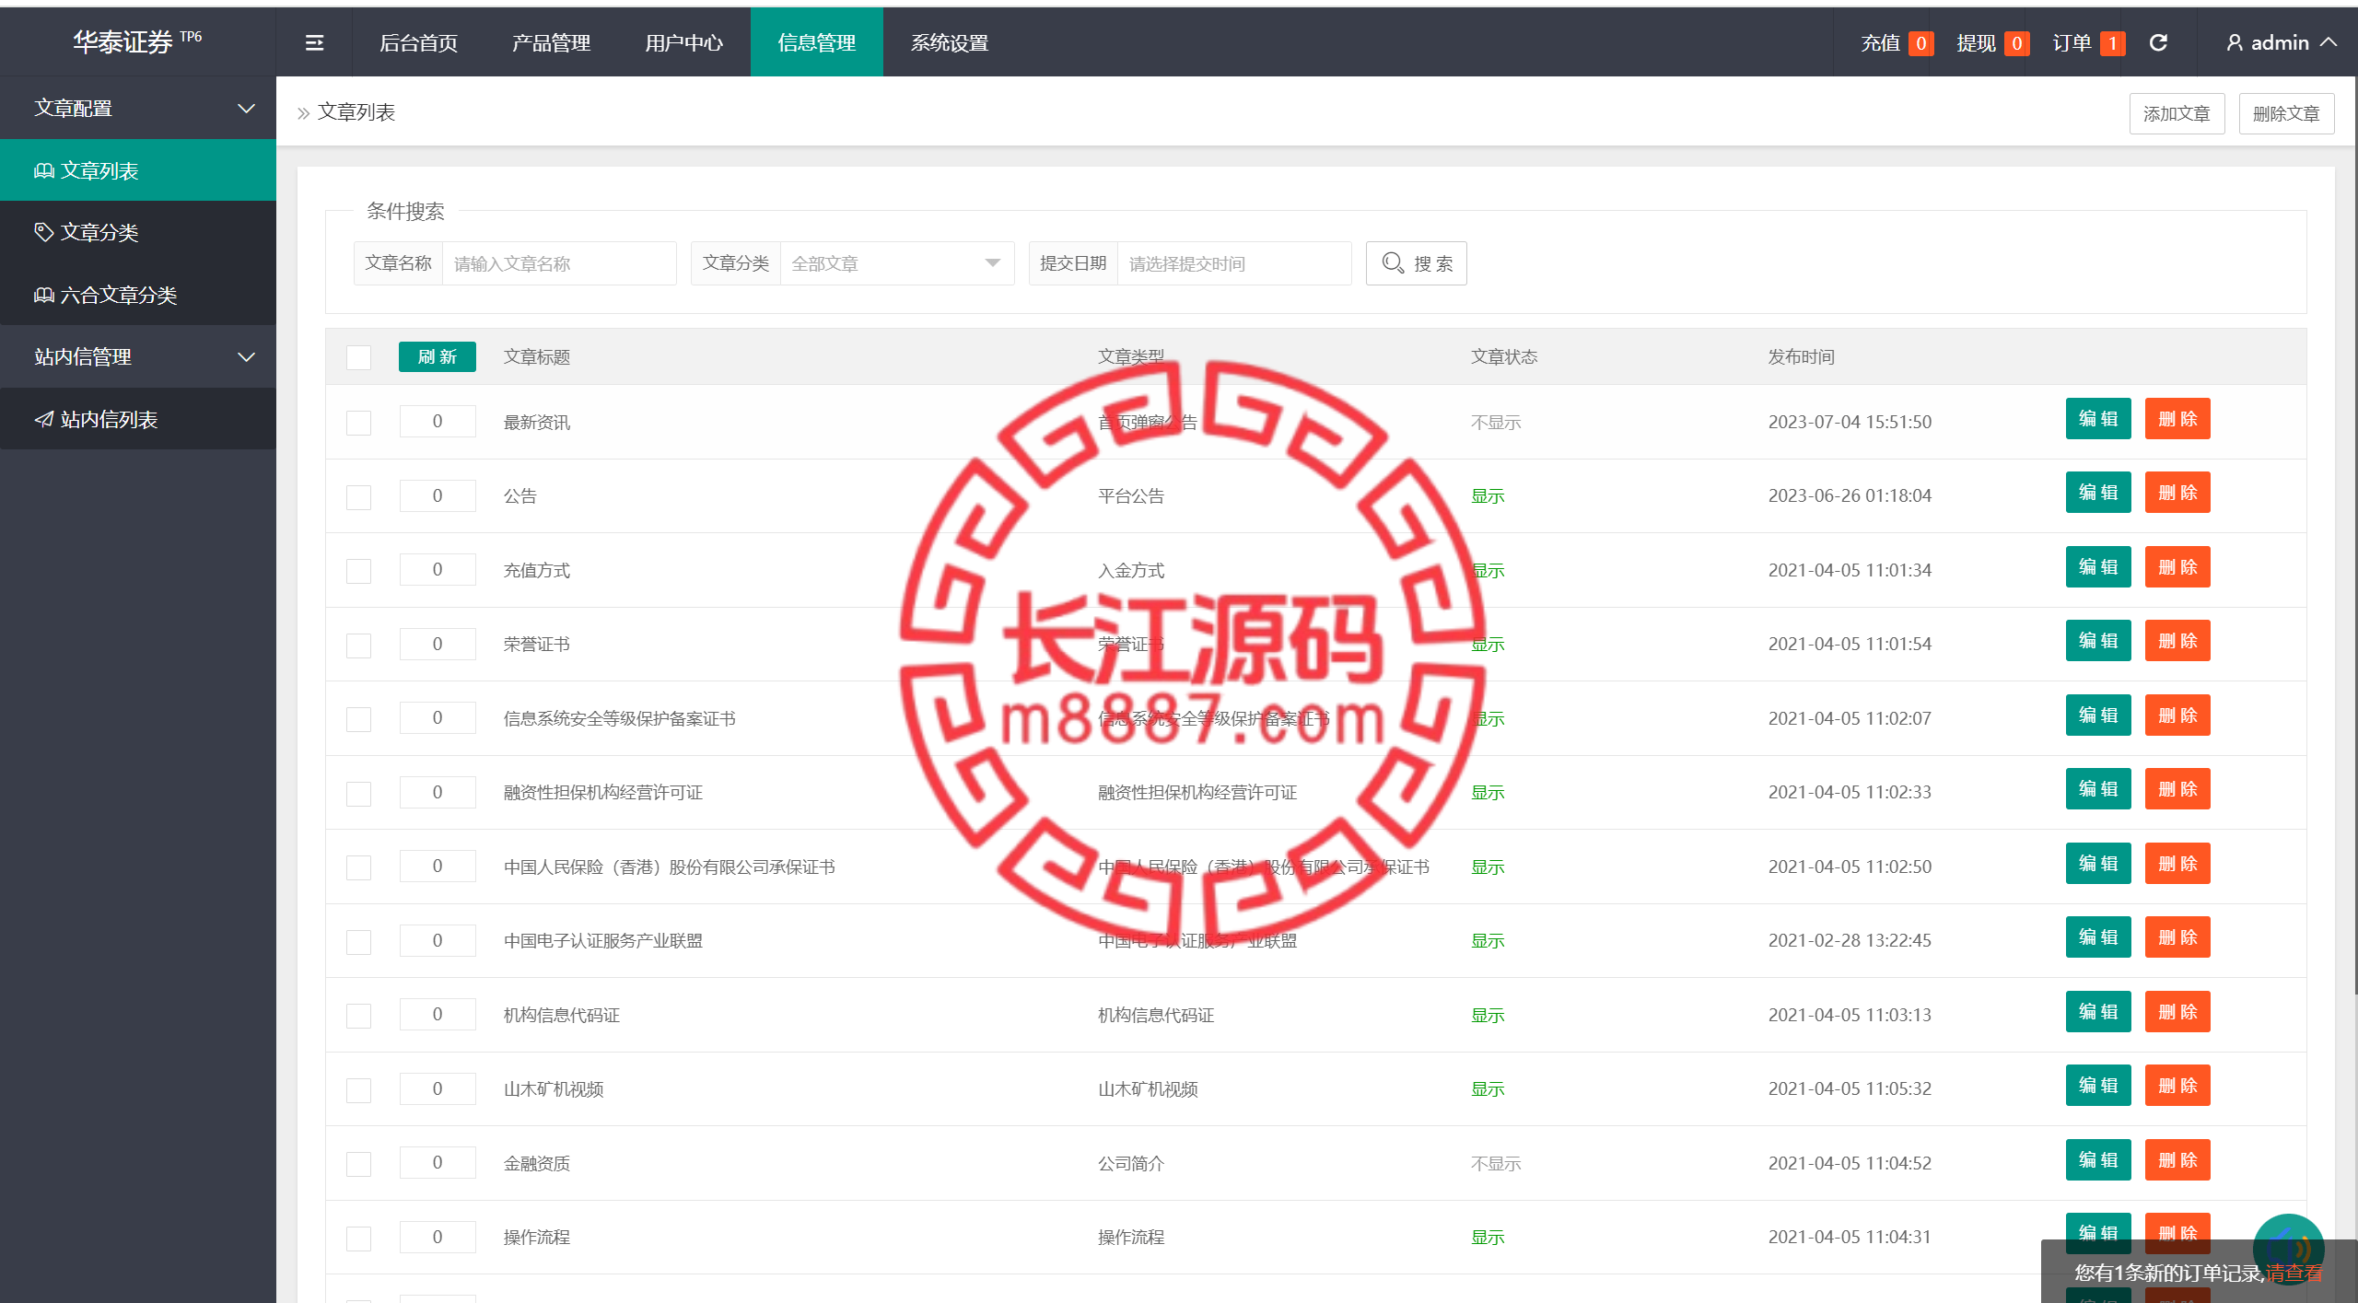Open 站内信列表 in sidebar
Image resolution: width=2358 pixels, height=1303 pixels.
(x=138, y=419)
